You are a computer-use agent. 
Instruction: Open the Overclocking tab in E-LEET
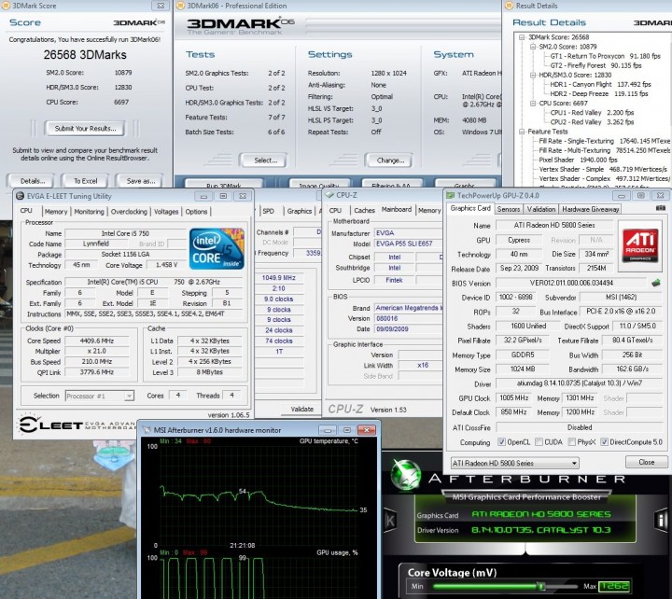click(129, 212)
